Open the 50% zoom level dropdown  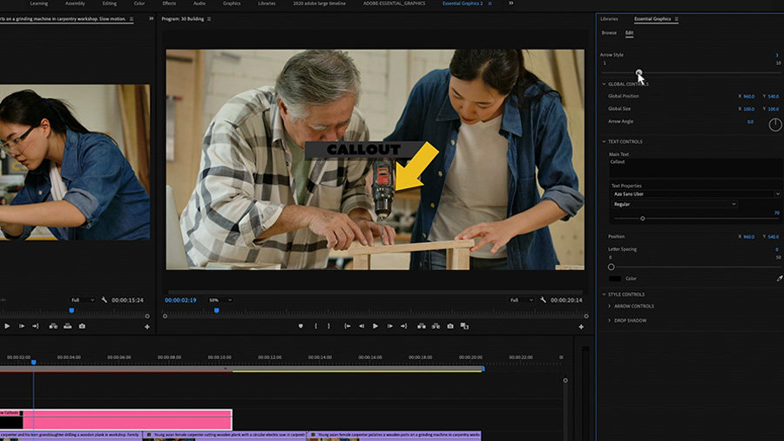pyautogui.click(x=220, y=300)
